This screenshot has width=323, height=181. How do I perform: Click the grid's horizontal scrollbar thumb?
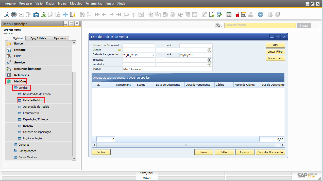click(x=186, y=145)
